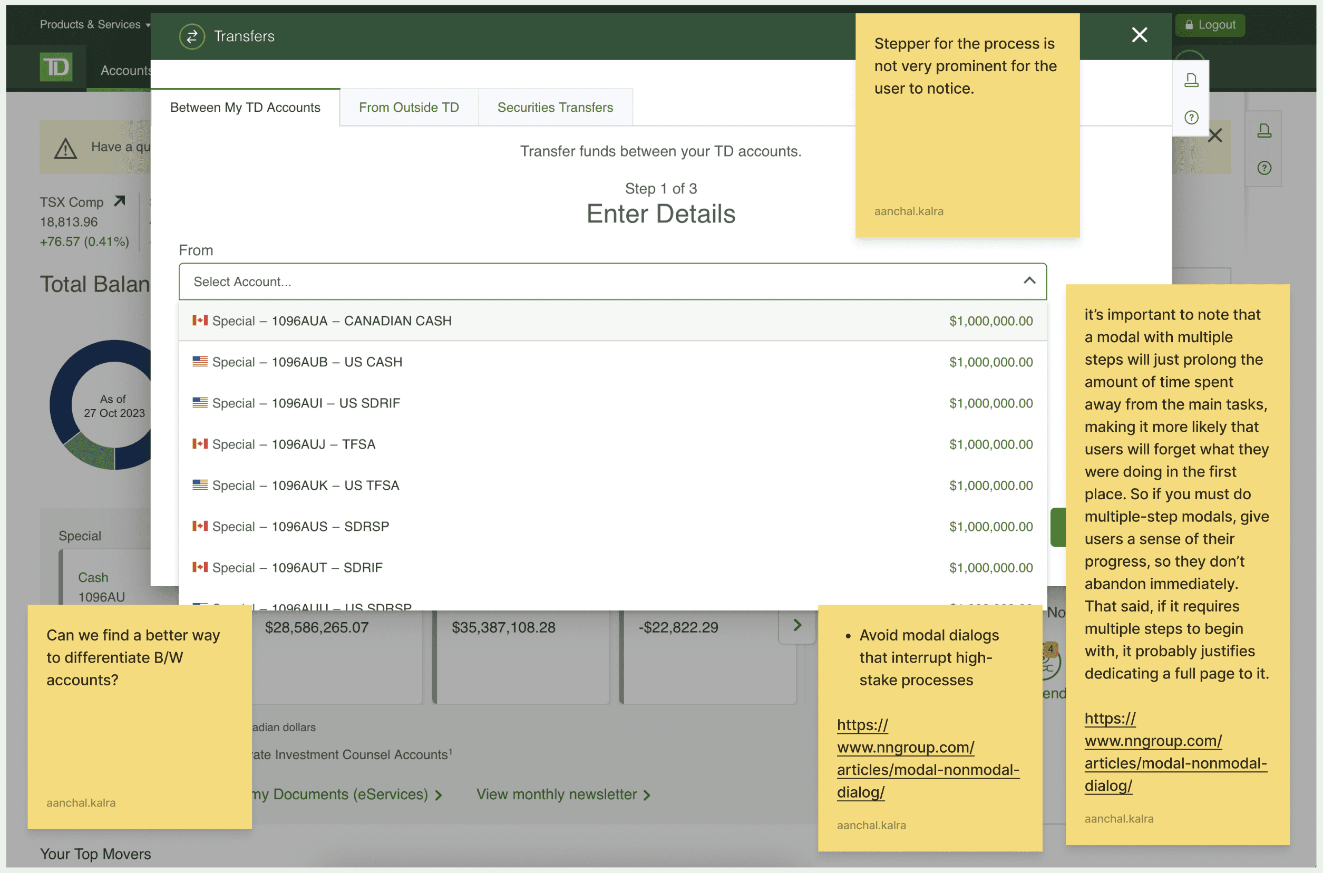Open Products & Services menu
This screenshot has height=873, width=1323.
click(x=95, y=24)
